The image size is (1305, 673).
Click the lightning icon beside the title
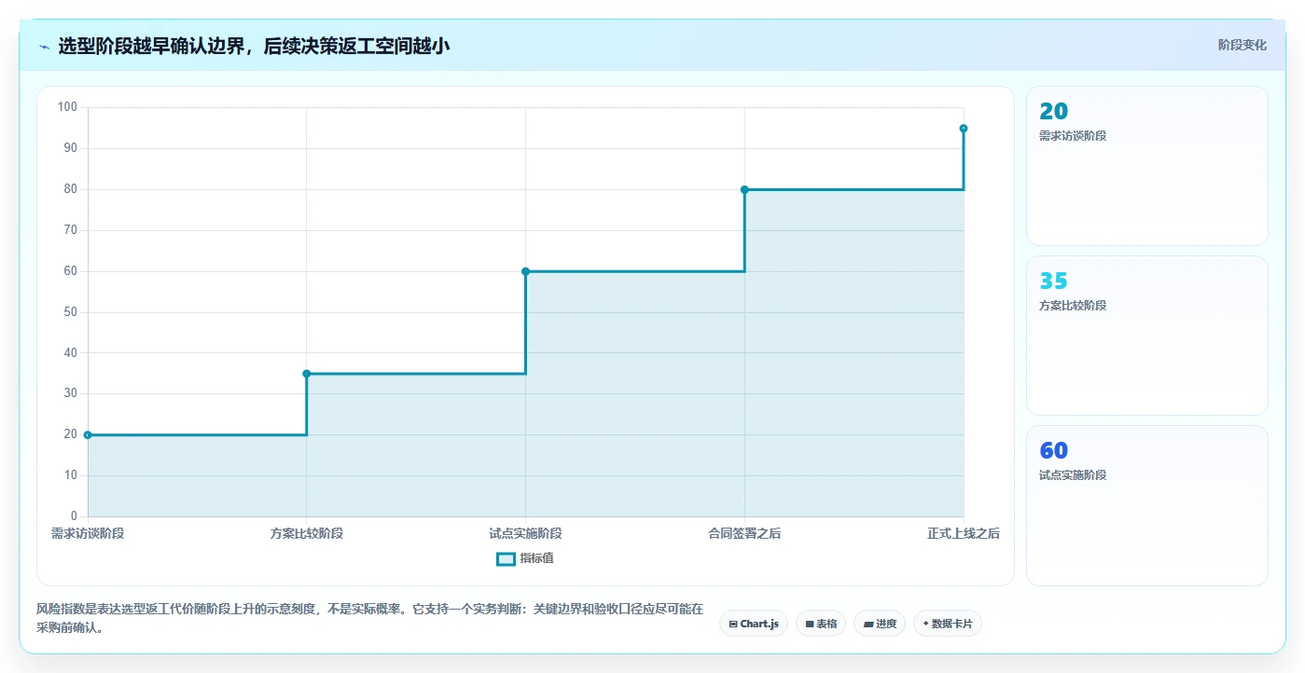(44, 46)
